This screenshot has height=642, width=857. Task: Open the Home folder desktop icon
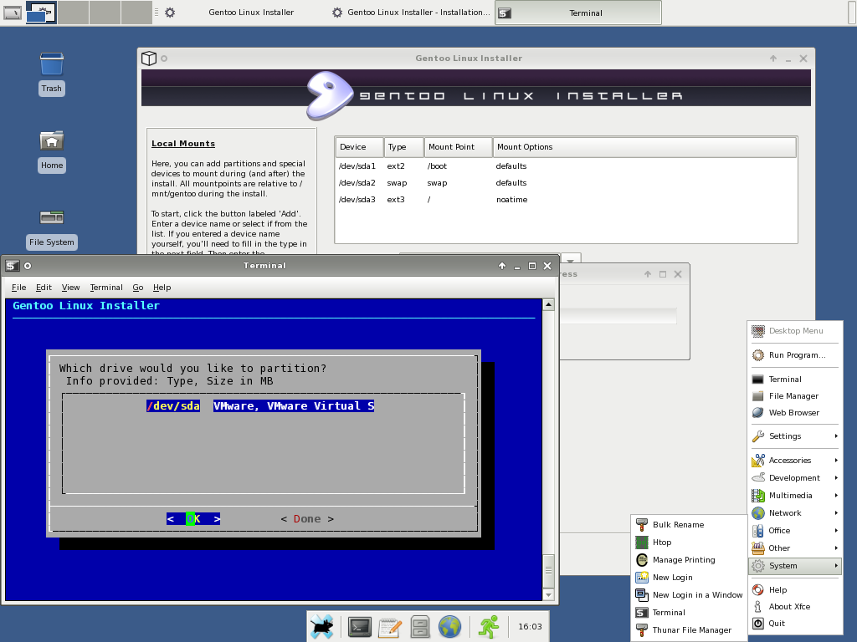point(51,140)
